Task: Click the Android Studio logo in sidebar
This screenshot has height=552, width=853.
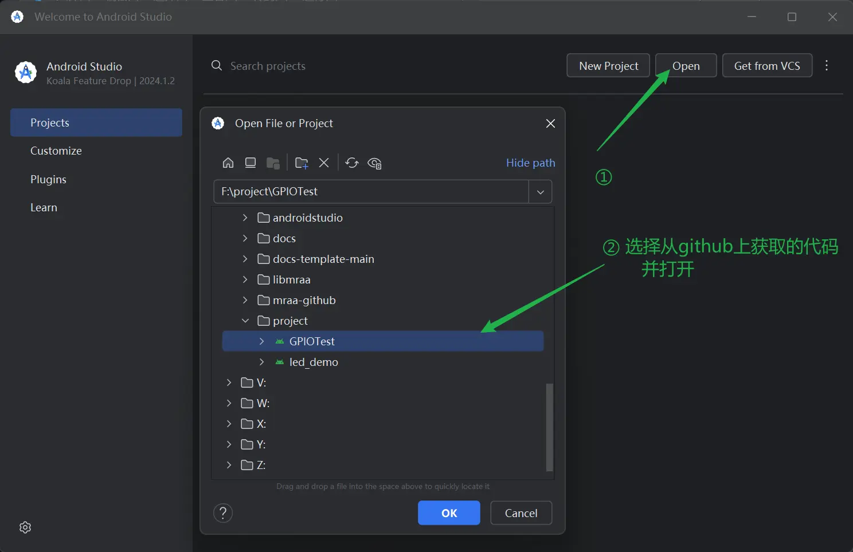Action: 26,73
